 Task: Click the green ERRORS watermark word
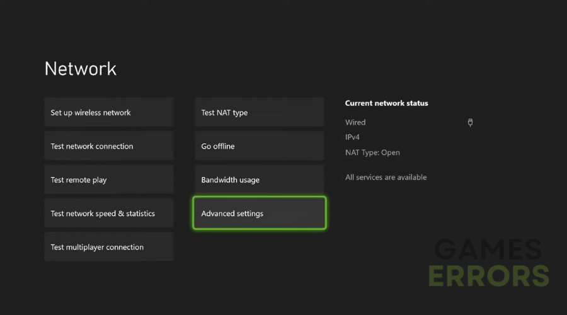pyautogui.click(x=489, y=276)
